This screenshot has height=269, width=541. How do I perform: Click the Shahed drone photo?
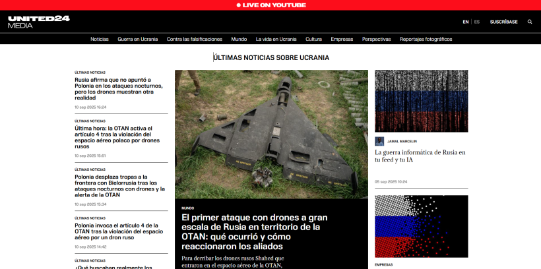pyautogui.click(x=271, y=134)
